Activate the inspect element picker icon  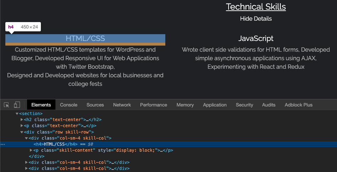[x=6, y=105]
